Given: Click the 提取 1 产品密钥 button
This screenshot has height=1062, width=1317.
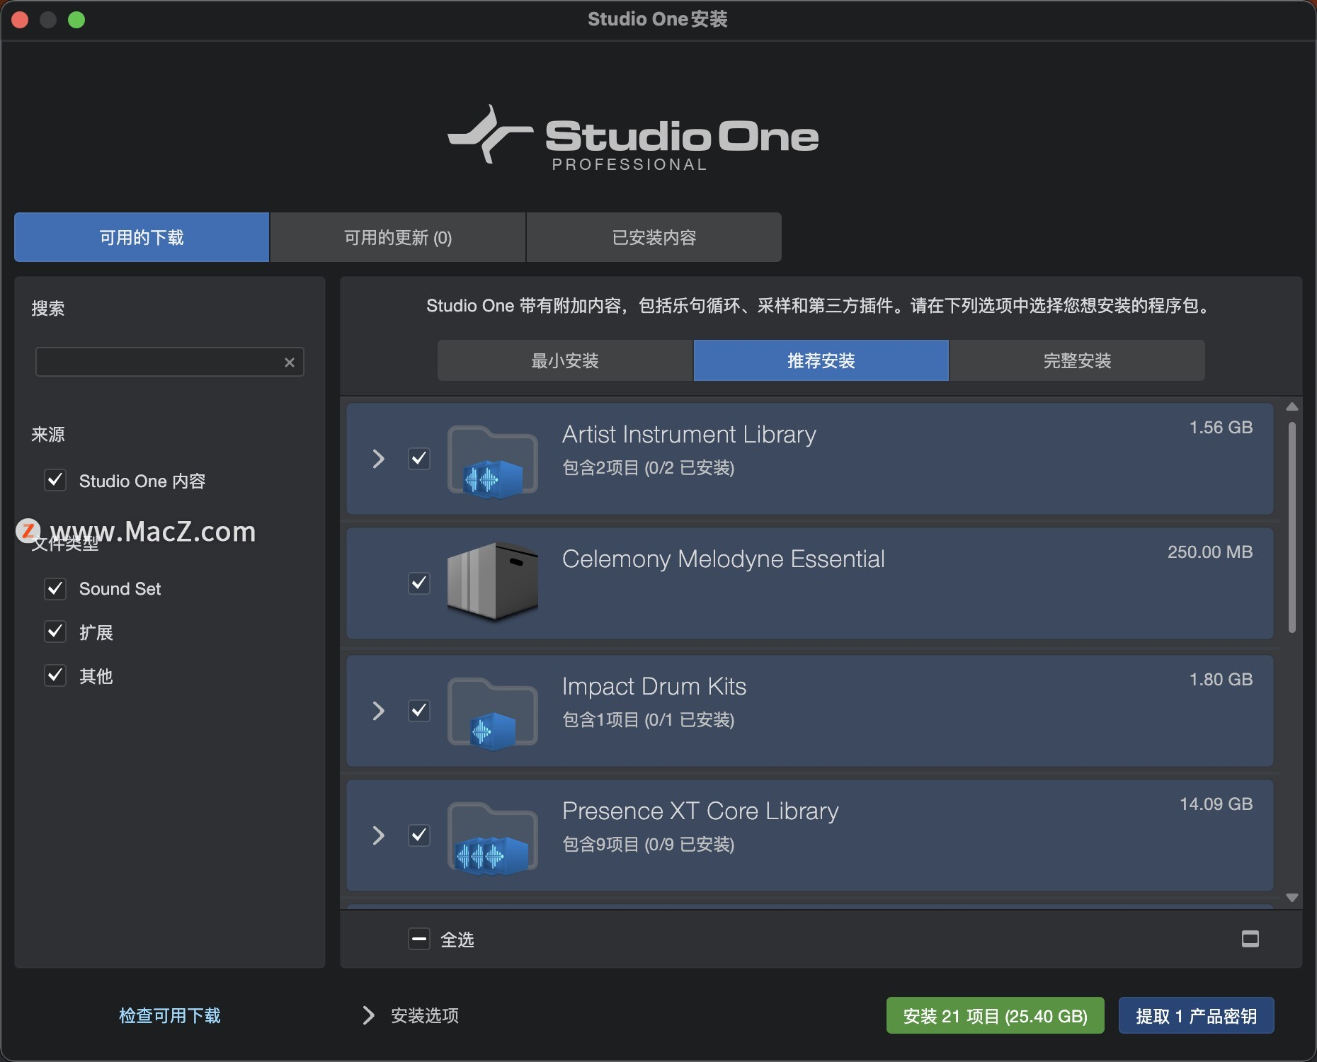Looking at the screenshot, I should 1197,1016.
